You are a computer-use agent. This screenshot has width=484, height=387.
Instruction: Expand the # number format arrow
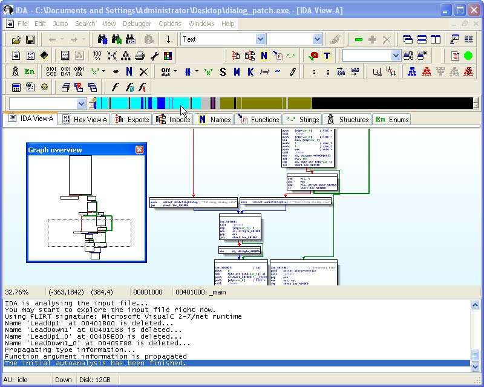coord(197,71)
